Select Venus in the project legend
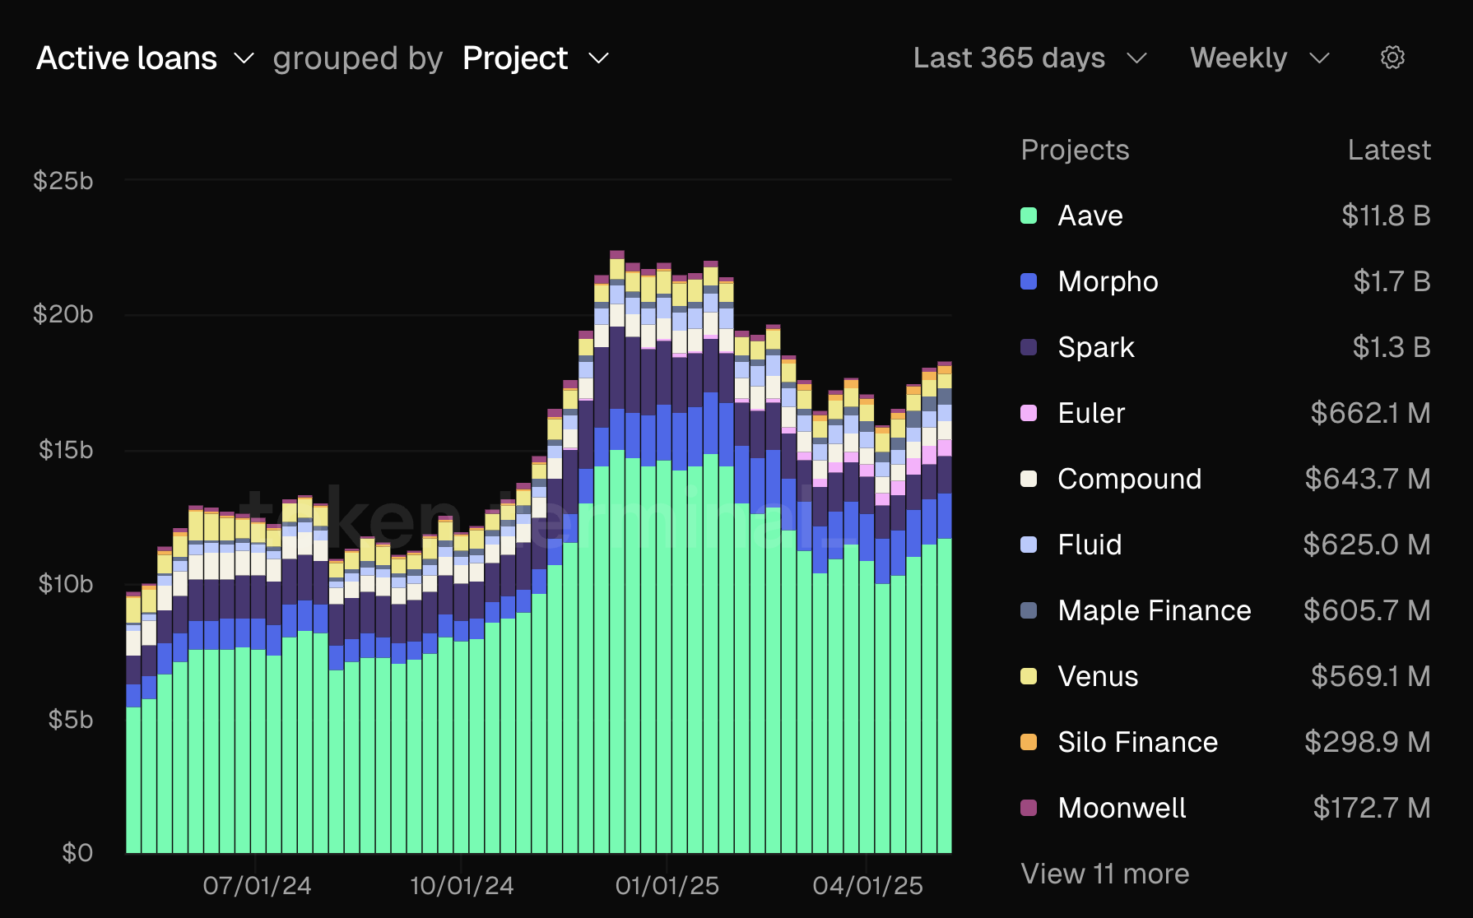Viewport: 1473px width, 918px height. tap(1098, 676)
